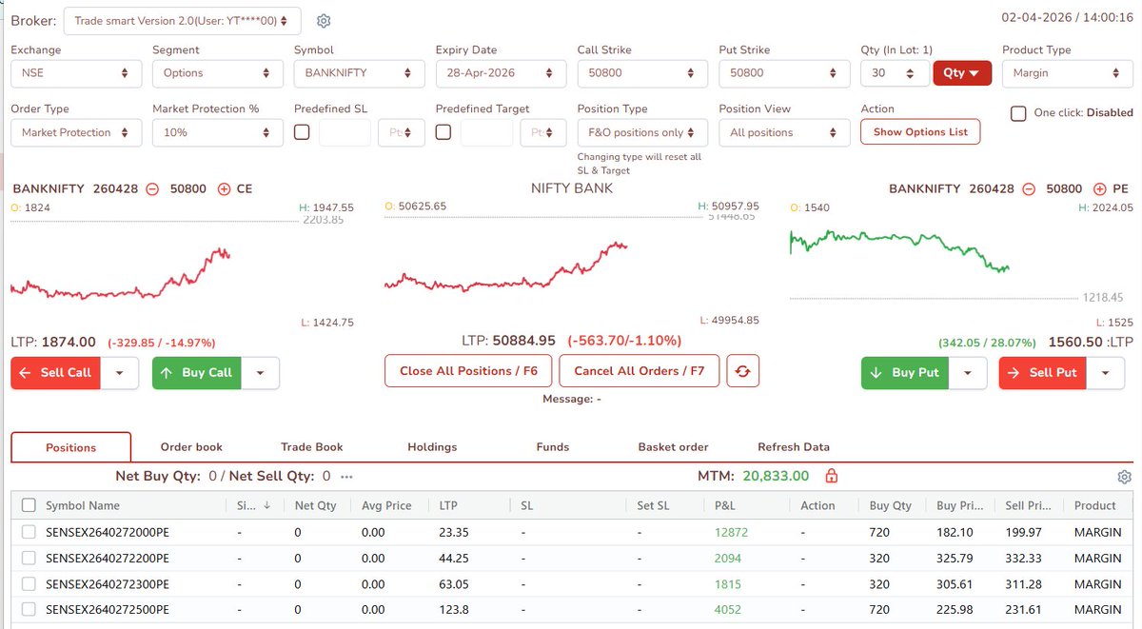This screenshot has height=629, width=1142.
Task: Click the P&L value 12872
Action: pos(731,532)
